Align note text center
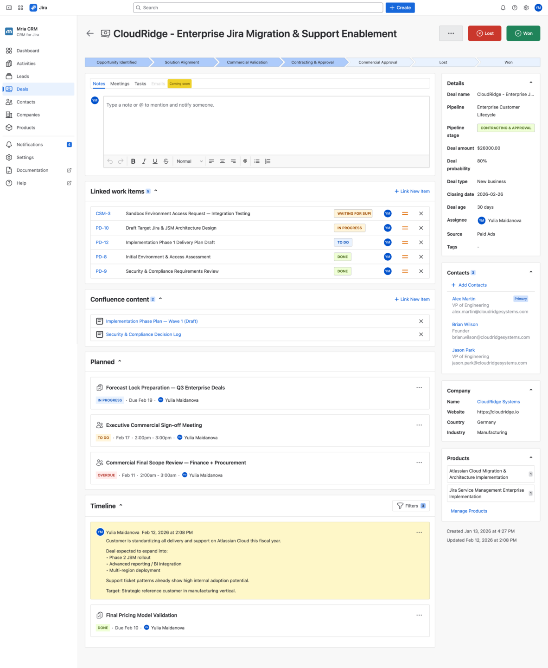The height and width of the screenshot is (668, 548). (222, 161)
